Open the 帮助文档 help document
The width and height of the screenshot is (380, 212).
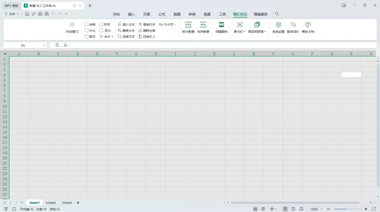(308, 27)
